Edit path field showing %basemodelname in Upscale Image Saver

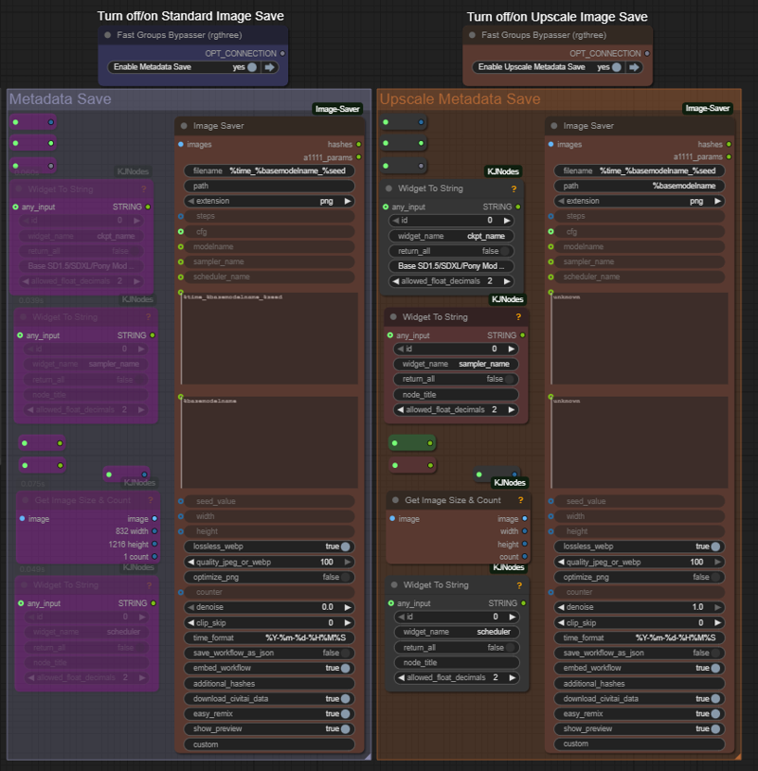click(640, 186)
